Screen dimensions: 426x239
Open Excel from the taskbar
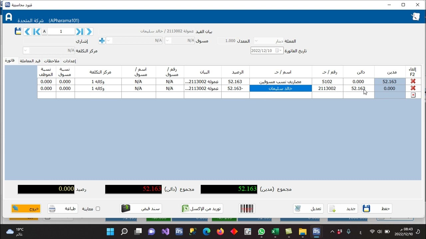click(275, 231)
